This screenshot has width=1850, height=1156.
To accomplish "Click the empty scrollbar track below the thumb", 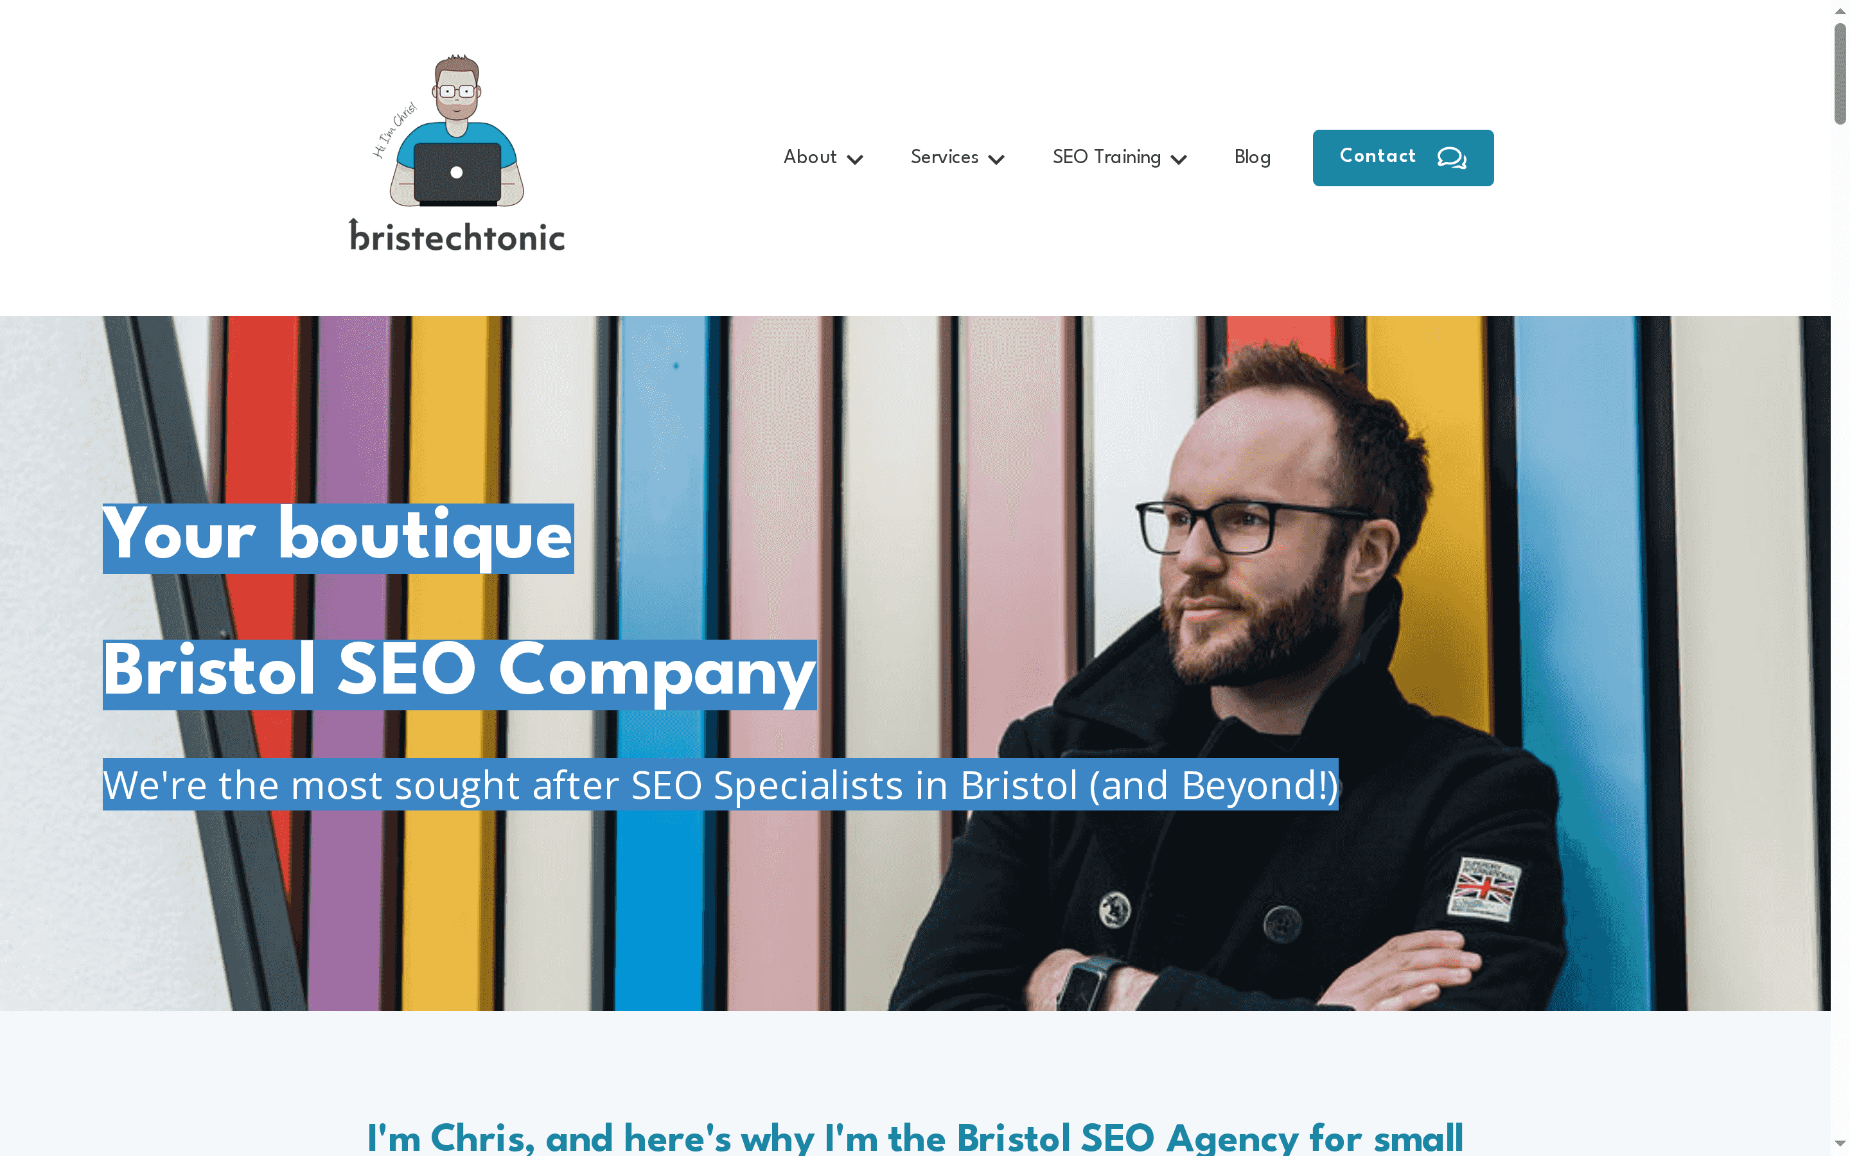I will click(x=1840, y=627).
